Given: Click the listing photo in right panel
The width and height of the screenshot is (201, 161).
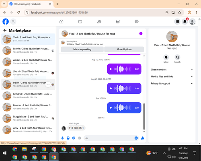Looking at the screenshot, I should click(x=172, y=37).
